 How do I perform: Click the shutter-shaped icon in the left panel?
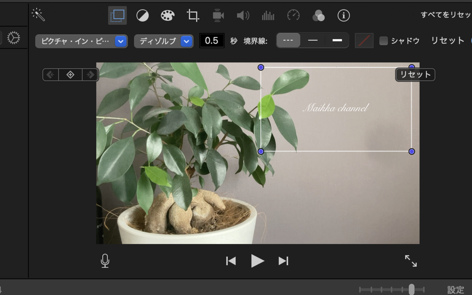point(13,38)
